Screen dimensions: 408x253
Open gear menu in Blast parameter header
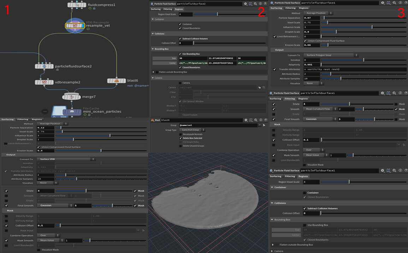[x=246, y=120]
